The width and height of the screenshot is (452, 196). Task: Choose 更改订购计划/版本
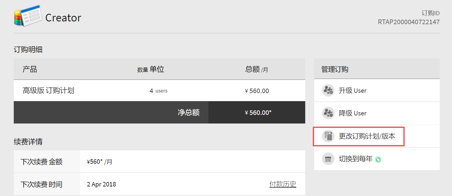coord(367,136)
